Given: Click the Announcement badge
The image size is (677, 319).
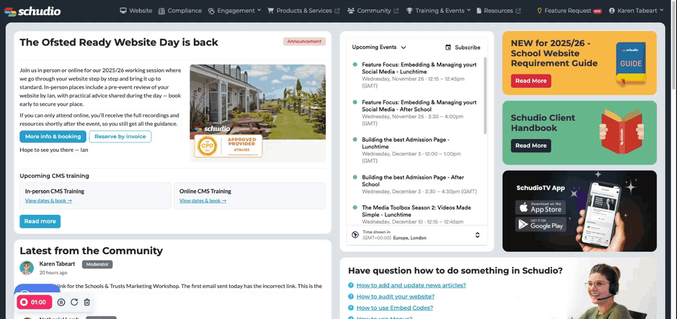Looking at the screenshot, I should (304, 41).
